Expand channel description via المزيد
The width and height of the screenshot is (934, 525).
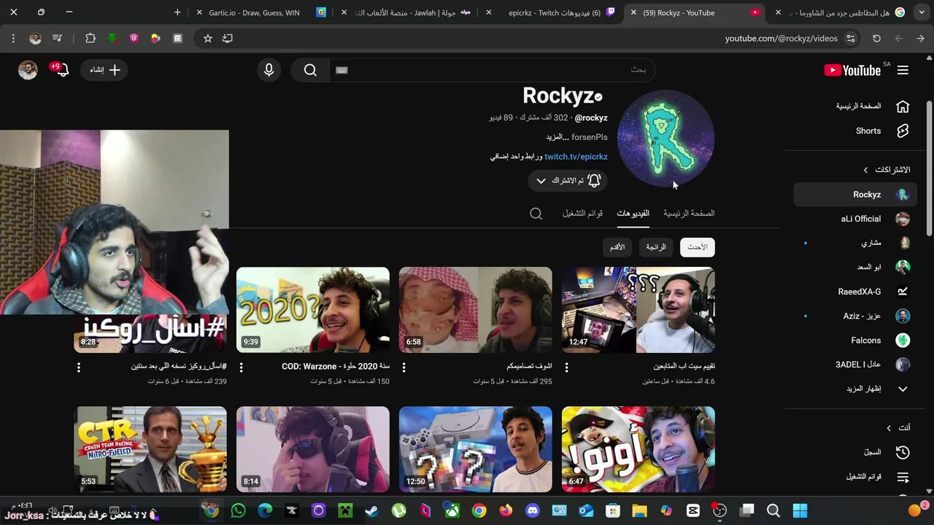click(x=557, y=136)
